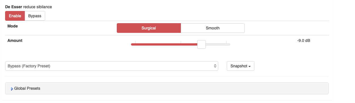Switch the De Esser to Bypass

tap(35, 16)
